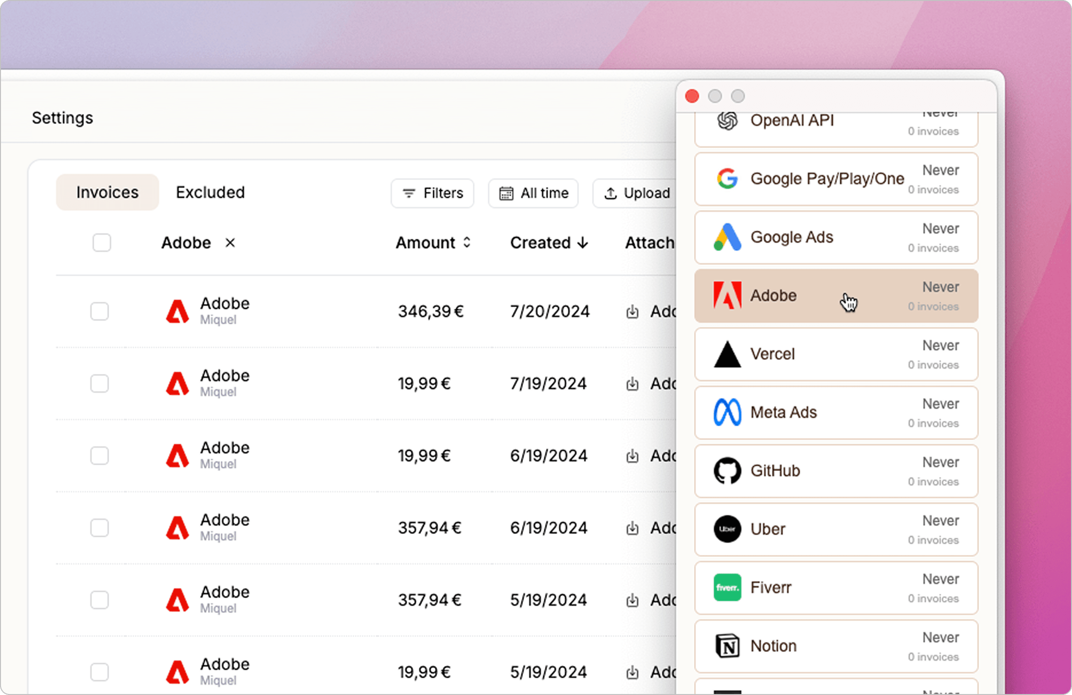Image resolution: width=1072 pixels, height=695 pixels.
Task: Open the All time date range selector
Action: point(533,193)
